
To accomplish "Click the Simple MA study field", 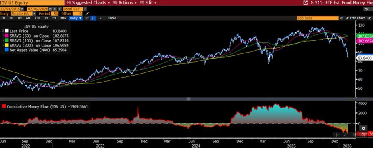I will (x=21, y=14).
